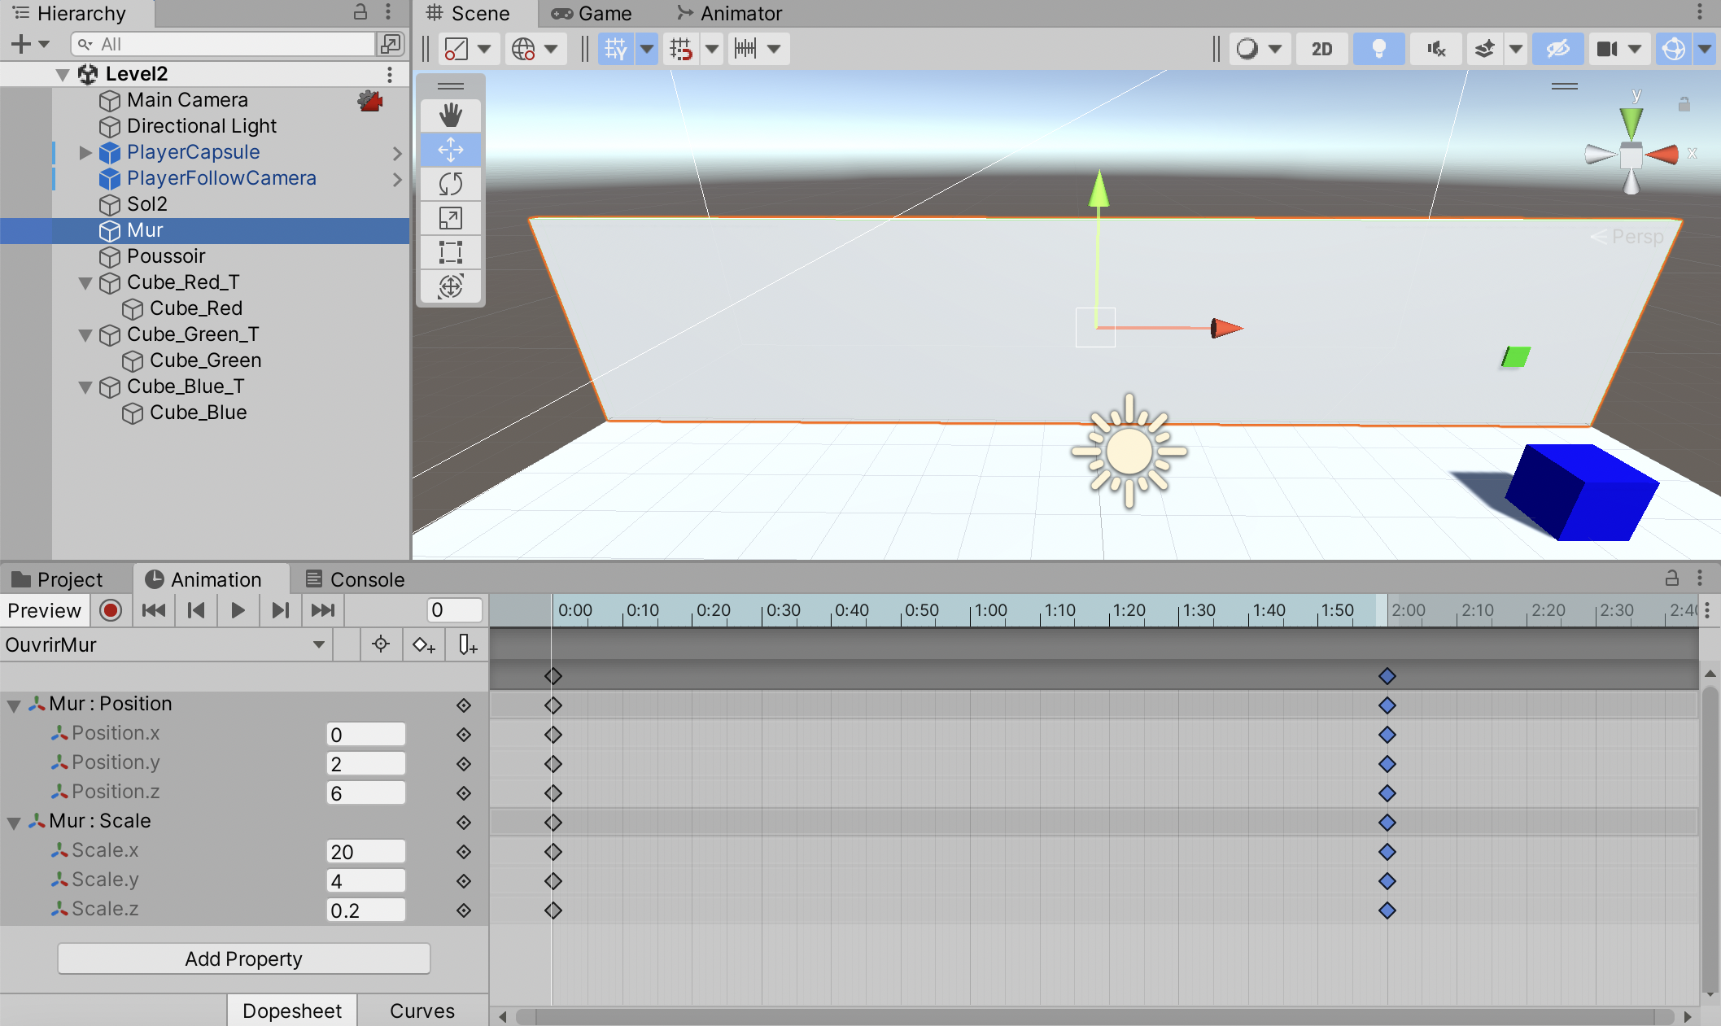Click the Add Property button

(x=243, y=958)
